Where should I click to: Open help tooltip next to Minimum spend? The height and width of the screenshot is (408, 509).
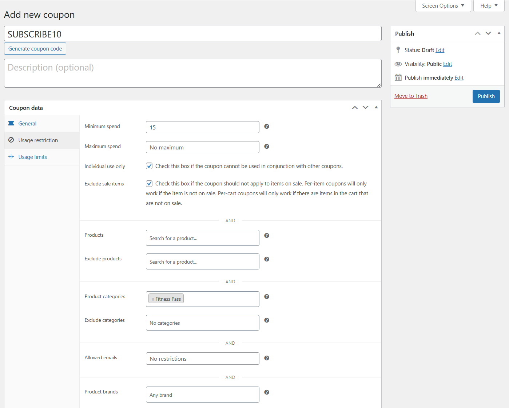pos(267,126)
